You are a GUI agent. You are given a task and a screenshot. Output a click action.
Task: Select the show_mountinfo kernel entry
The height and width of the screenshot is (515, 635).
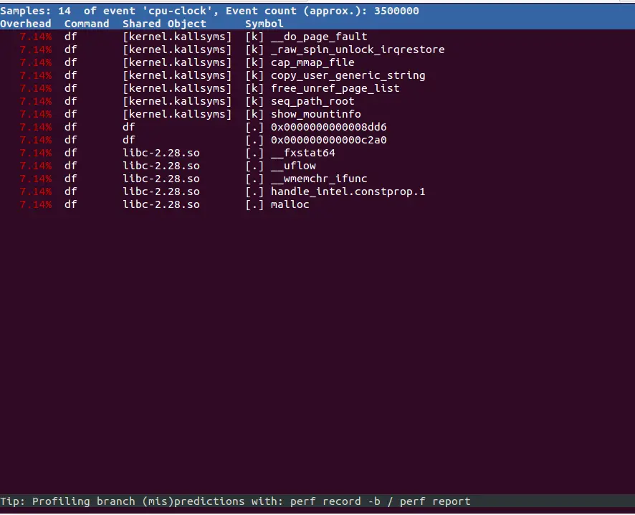(315, 114)
